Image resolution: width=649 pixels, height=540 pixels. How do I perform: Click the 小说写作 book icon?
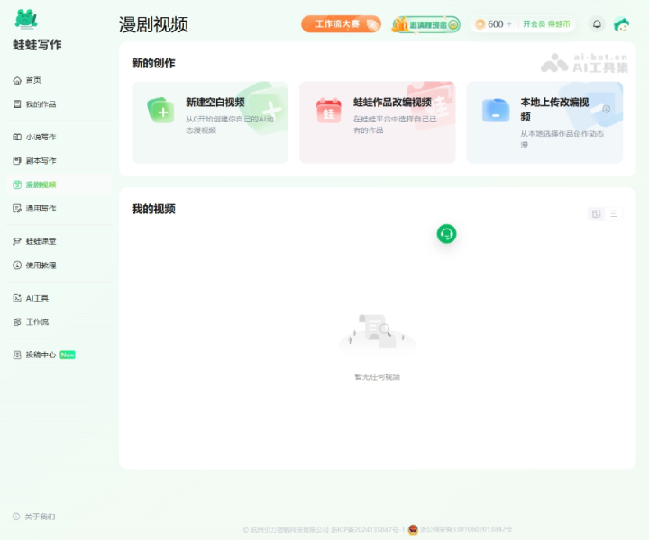17,137
